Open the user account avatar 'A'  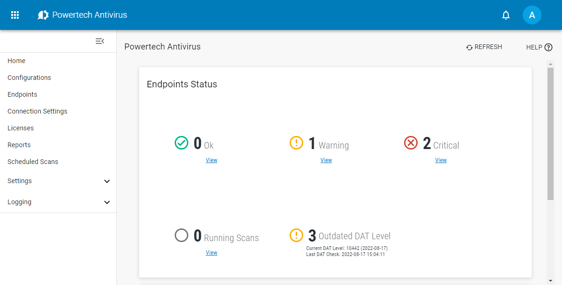532,15
